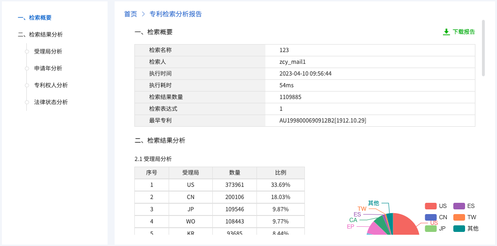497x246 pixels.
Task: Click the orange TW legend swatch
Action: [x=459, y=217]
